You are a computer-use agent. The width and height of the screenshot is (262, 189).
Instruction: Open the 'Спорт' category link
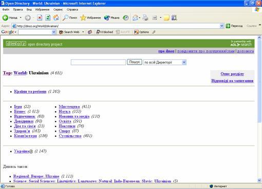[64, 131]
